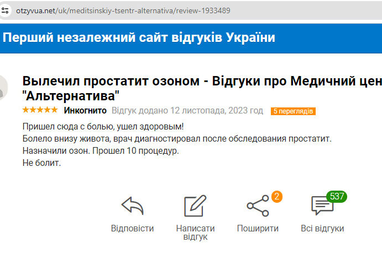Select the 'Написати відгук' label
This screenshot has width=382, height=254.
click(195, 233)
